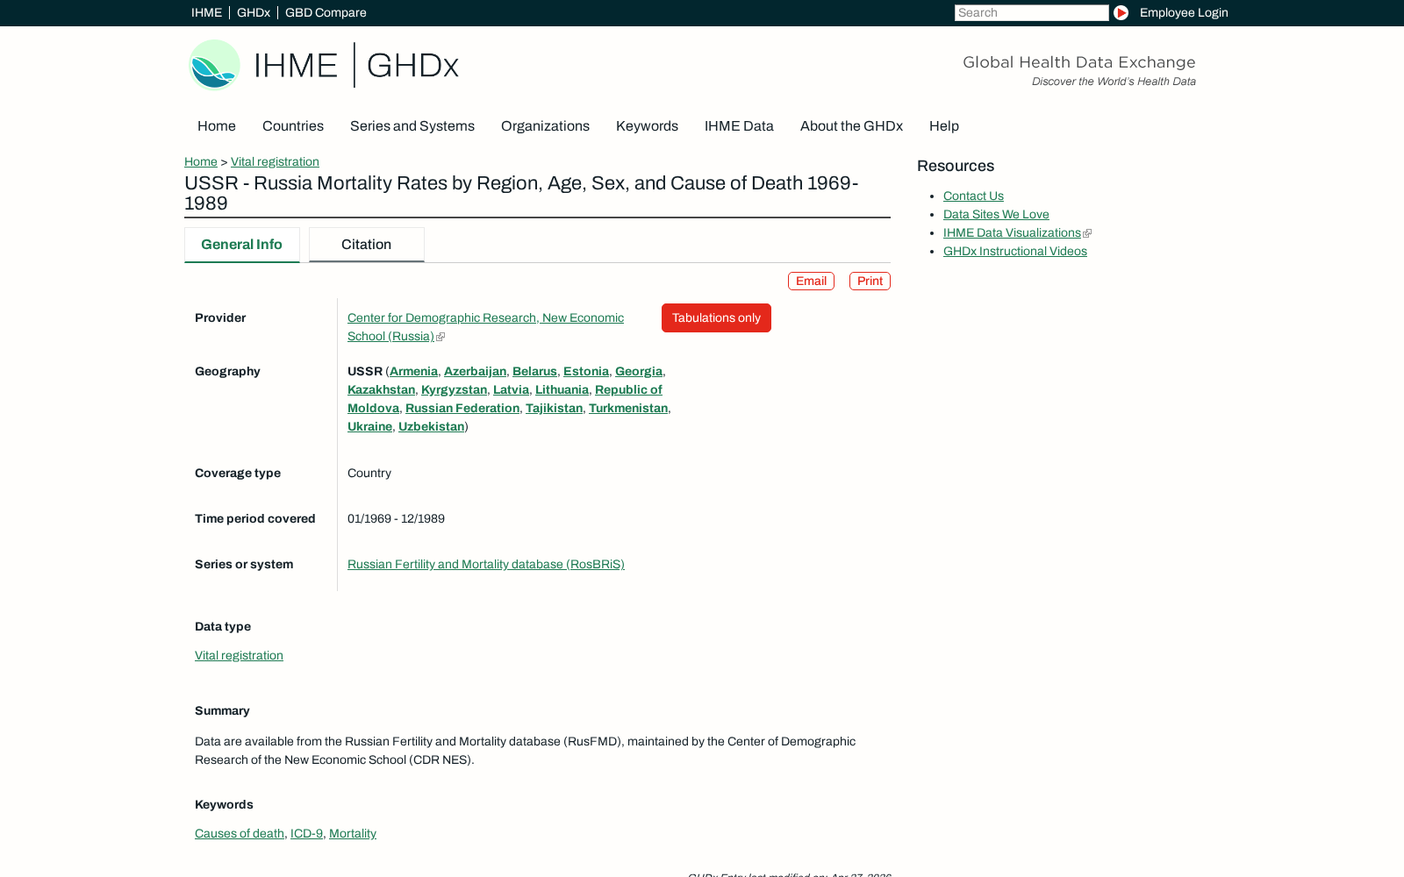Open Data Sites We Love link
1404x877 pixels.
tap(996, 214)
